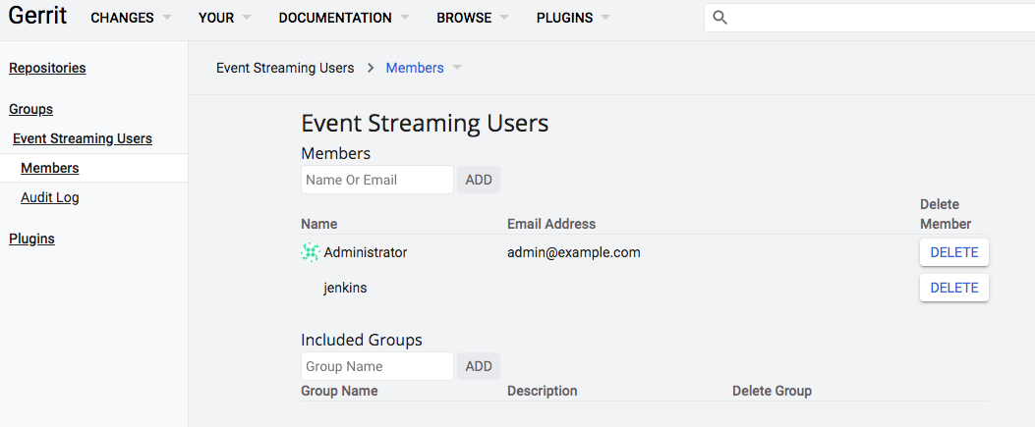Click the Members breadcrumb dropdown arrow
Screen dimensions: 1035x427
tap(457, 68)
